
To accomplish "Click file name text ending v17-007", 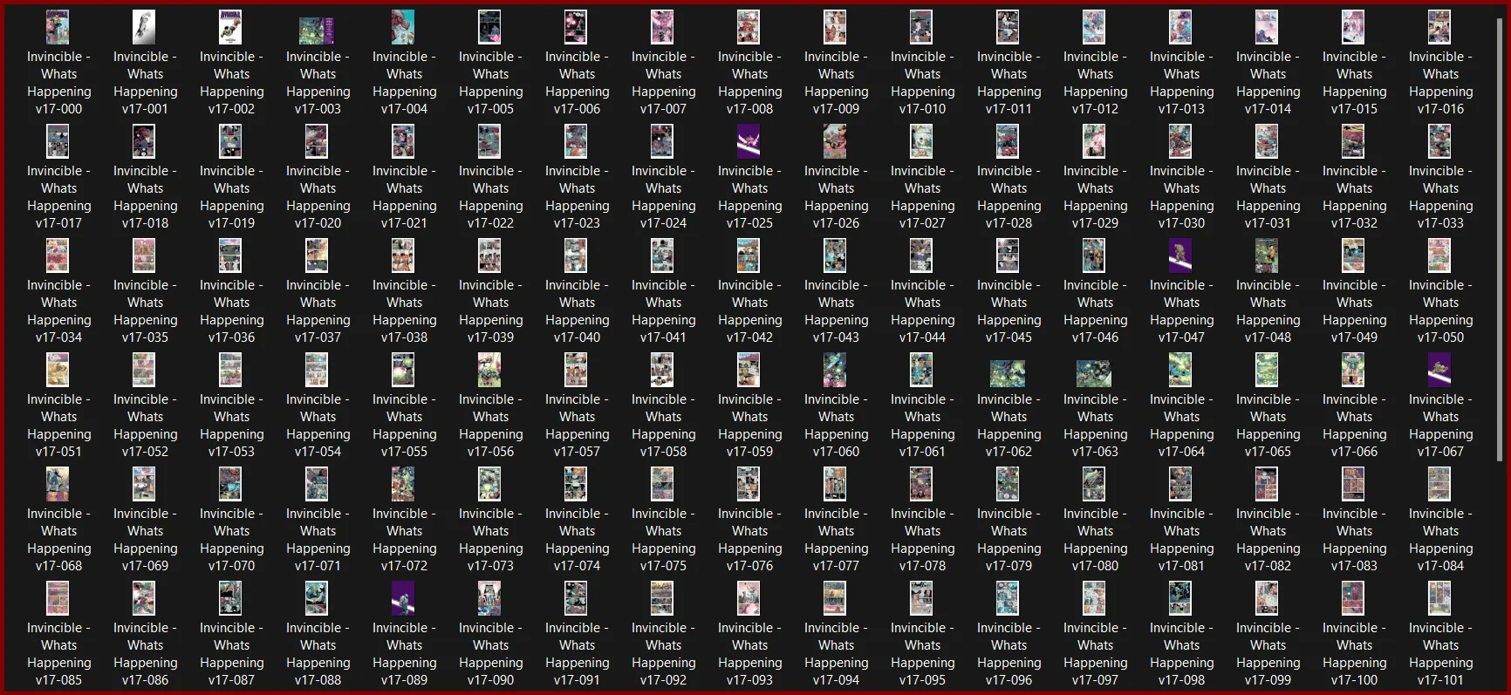I will point(664,83).
